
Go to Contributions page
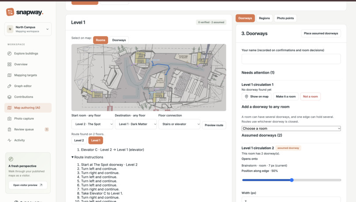(28, 97)
